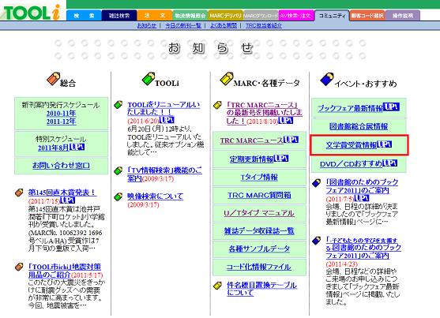Open the よくある質問 link
440x318 pixels.
click(x=224, y=25)
